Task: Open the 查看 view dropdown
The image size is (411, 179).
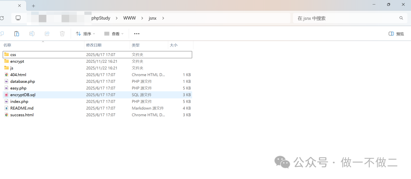Action: tap(114, 34)
